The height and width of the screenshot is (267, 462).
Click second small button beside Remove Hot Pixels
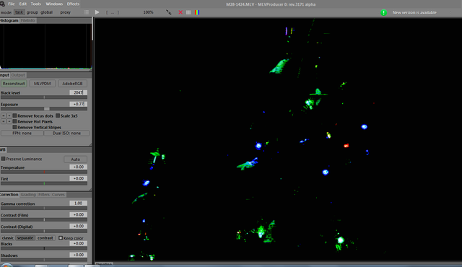(x=9, y=121)
